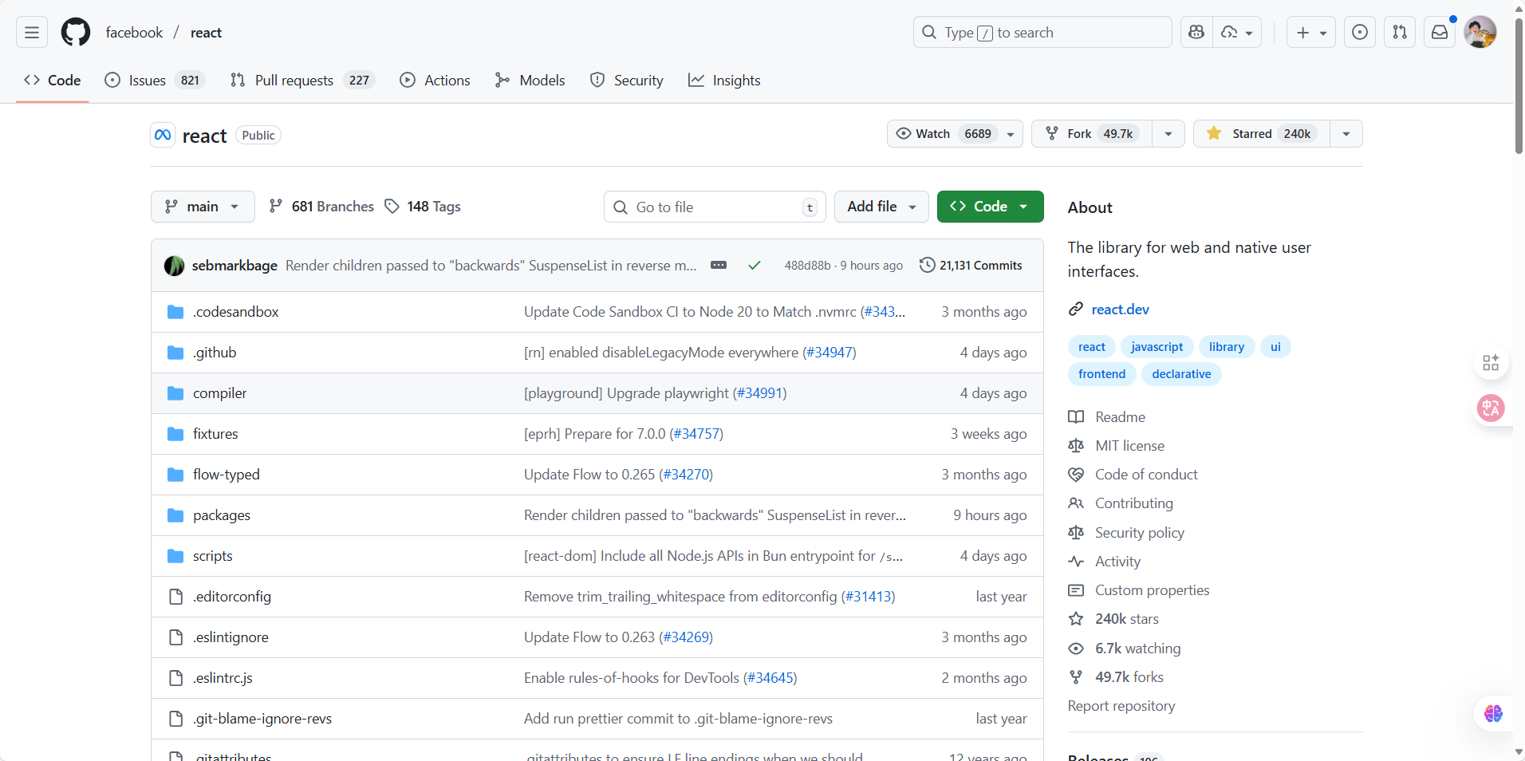View the commit status green checkmark
The height and width of the screenshot is (761, 1525).
[754, 266]
